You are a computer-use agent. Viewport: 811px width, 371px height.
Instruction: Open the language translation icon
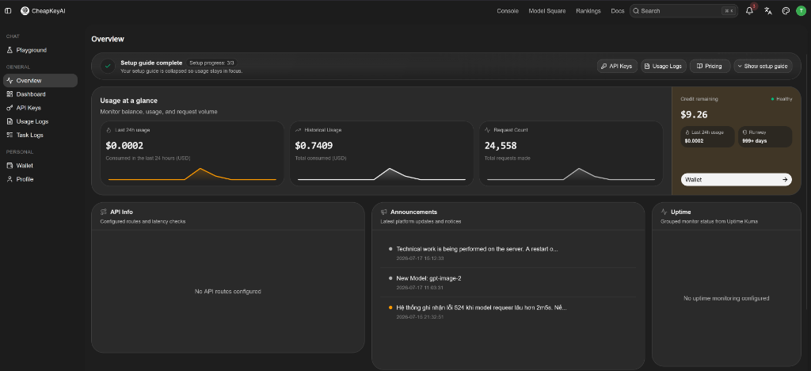click(x=768, y=11)
